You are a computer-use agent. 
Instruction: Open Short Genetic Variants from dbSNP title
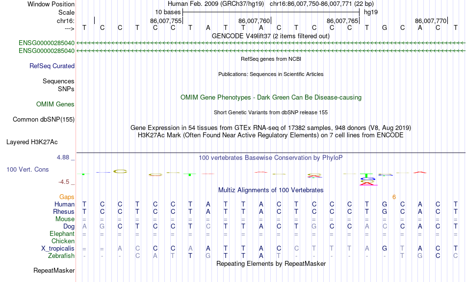(271, 112)
